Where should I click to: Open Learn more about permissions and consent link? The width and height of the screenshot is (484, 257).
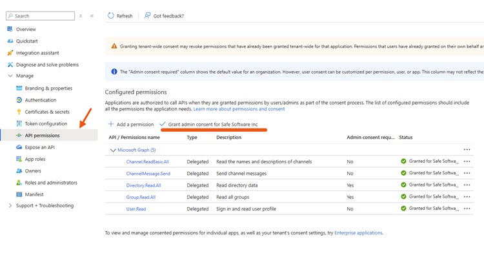click(x=239, y=109)
